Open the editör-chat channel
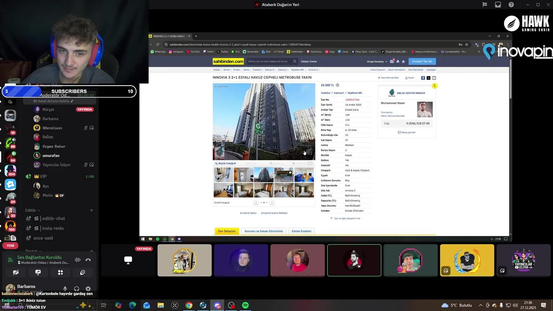Screen dimensions: 553x311 (53, 218)
